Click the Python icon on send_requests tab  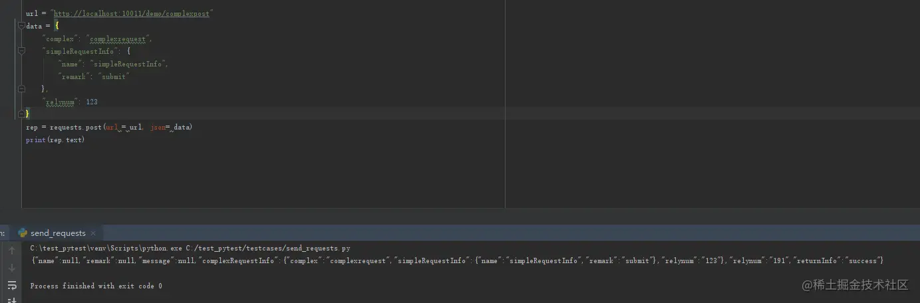click(x=23, y=233)
